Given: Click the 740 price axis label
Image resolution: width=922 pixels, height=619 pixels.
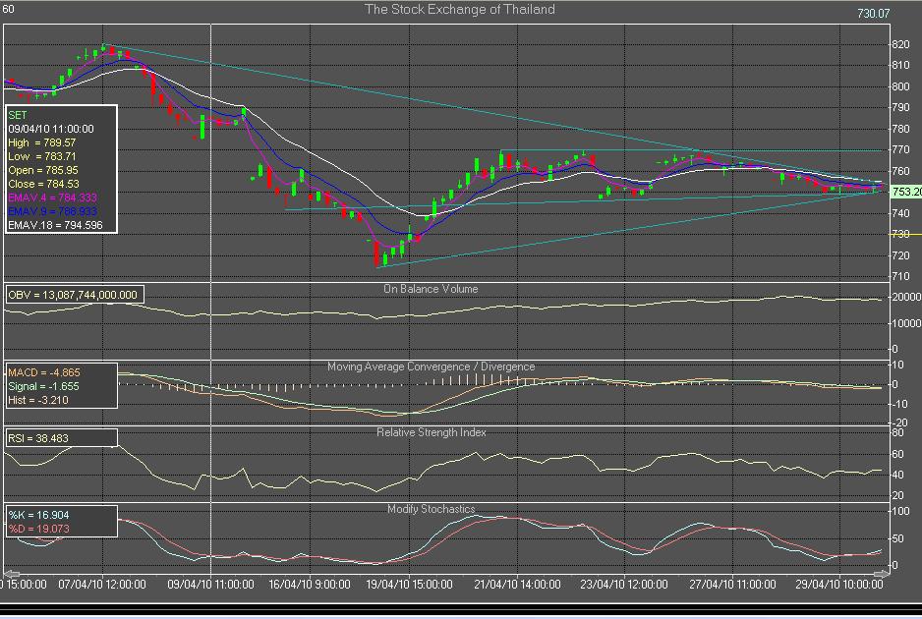Looking at the screenshot, I should pyautogui.click(x=900, y=213).
